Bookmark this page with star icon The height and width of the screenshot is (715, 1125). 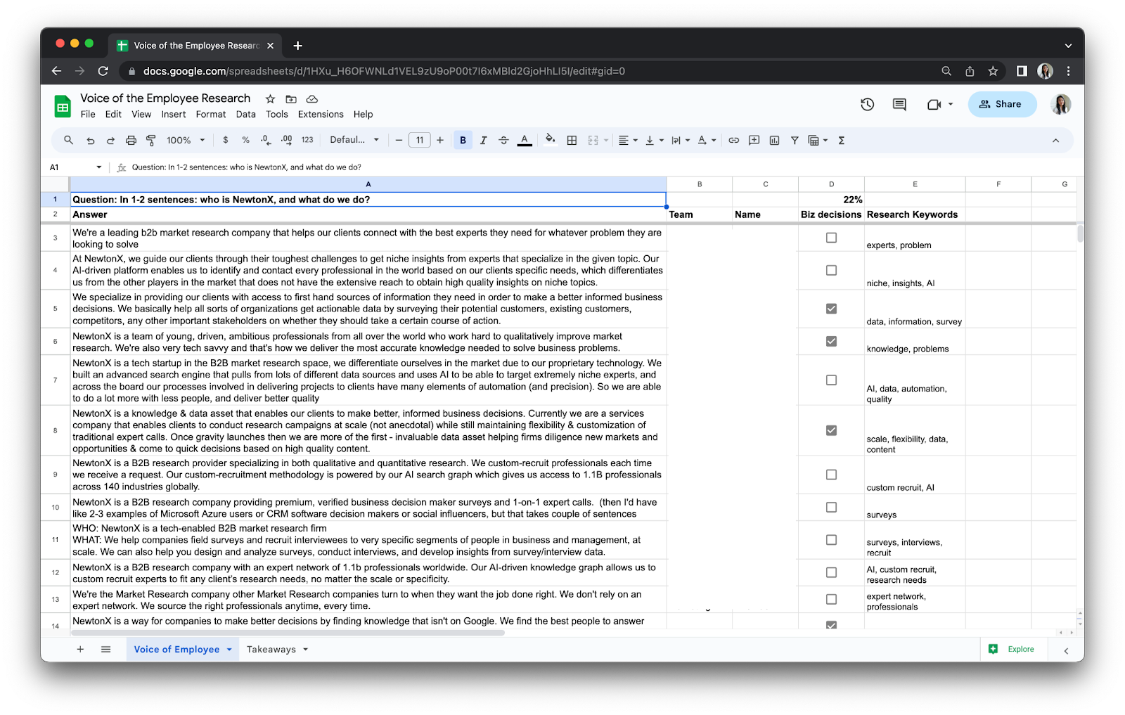(x=993, y=71)
